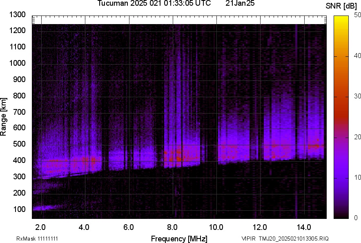Click range tick label '1100'
The image size is (361, 243).
[17, 47]
